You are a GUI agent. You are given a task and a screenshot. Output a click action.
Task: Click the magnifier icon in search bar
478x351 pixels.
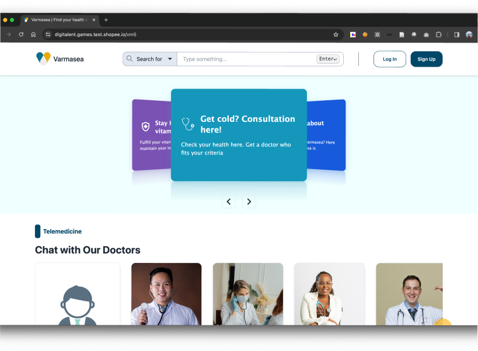click(130, 59)
